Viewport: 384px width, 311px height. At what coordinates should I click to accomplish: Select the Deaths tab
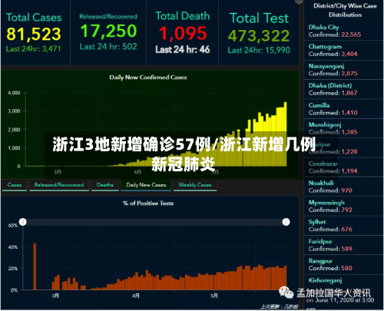(x=105, y=185)
